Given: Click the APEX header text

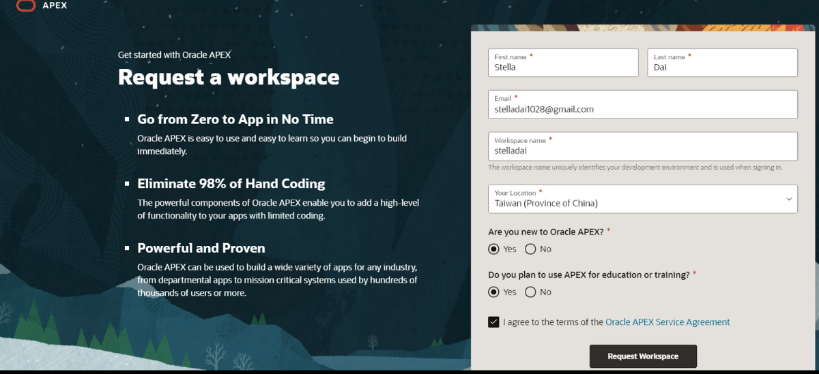Looking at the screenshot, I should click(55, 5).
